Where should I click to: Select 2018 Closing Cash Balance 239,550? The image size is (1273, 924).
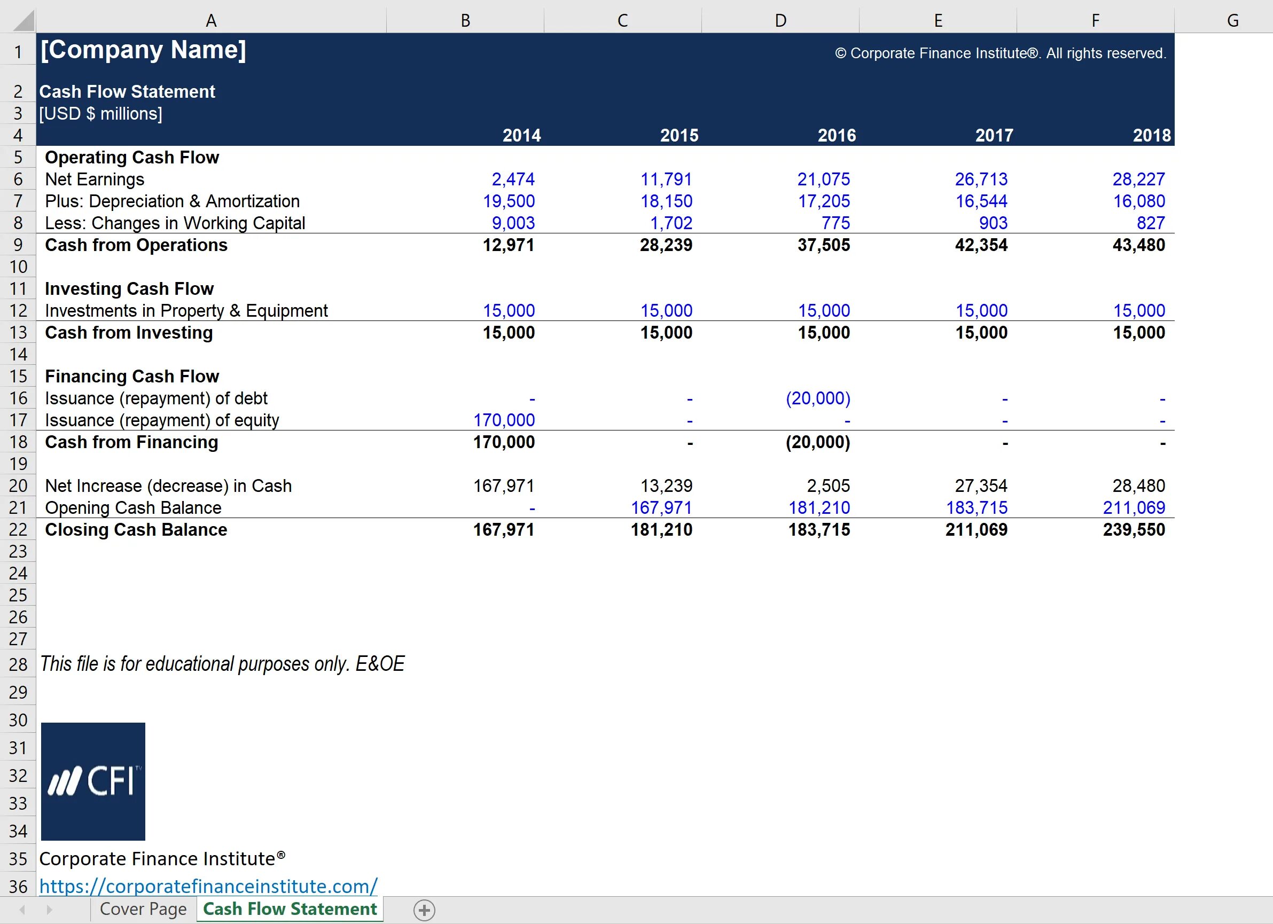pos(1134,530)
